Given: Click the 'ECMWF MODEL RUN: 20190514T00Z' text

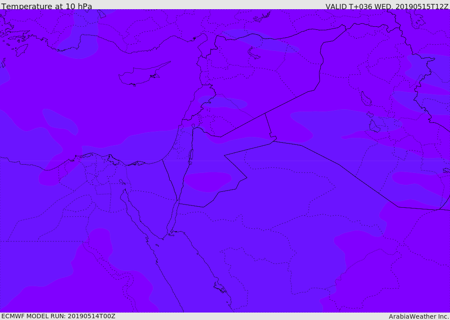Looking at the screenshot, I should tap(58, 316).
